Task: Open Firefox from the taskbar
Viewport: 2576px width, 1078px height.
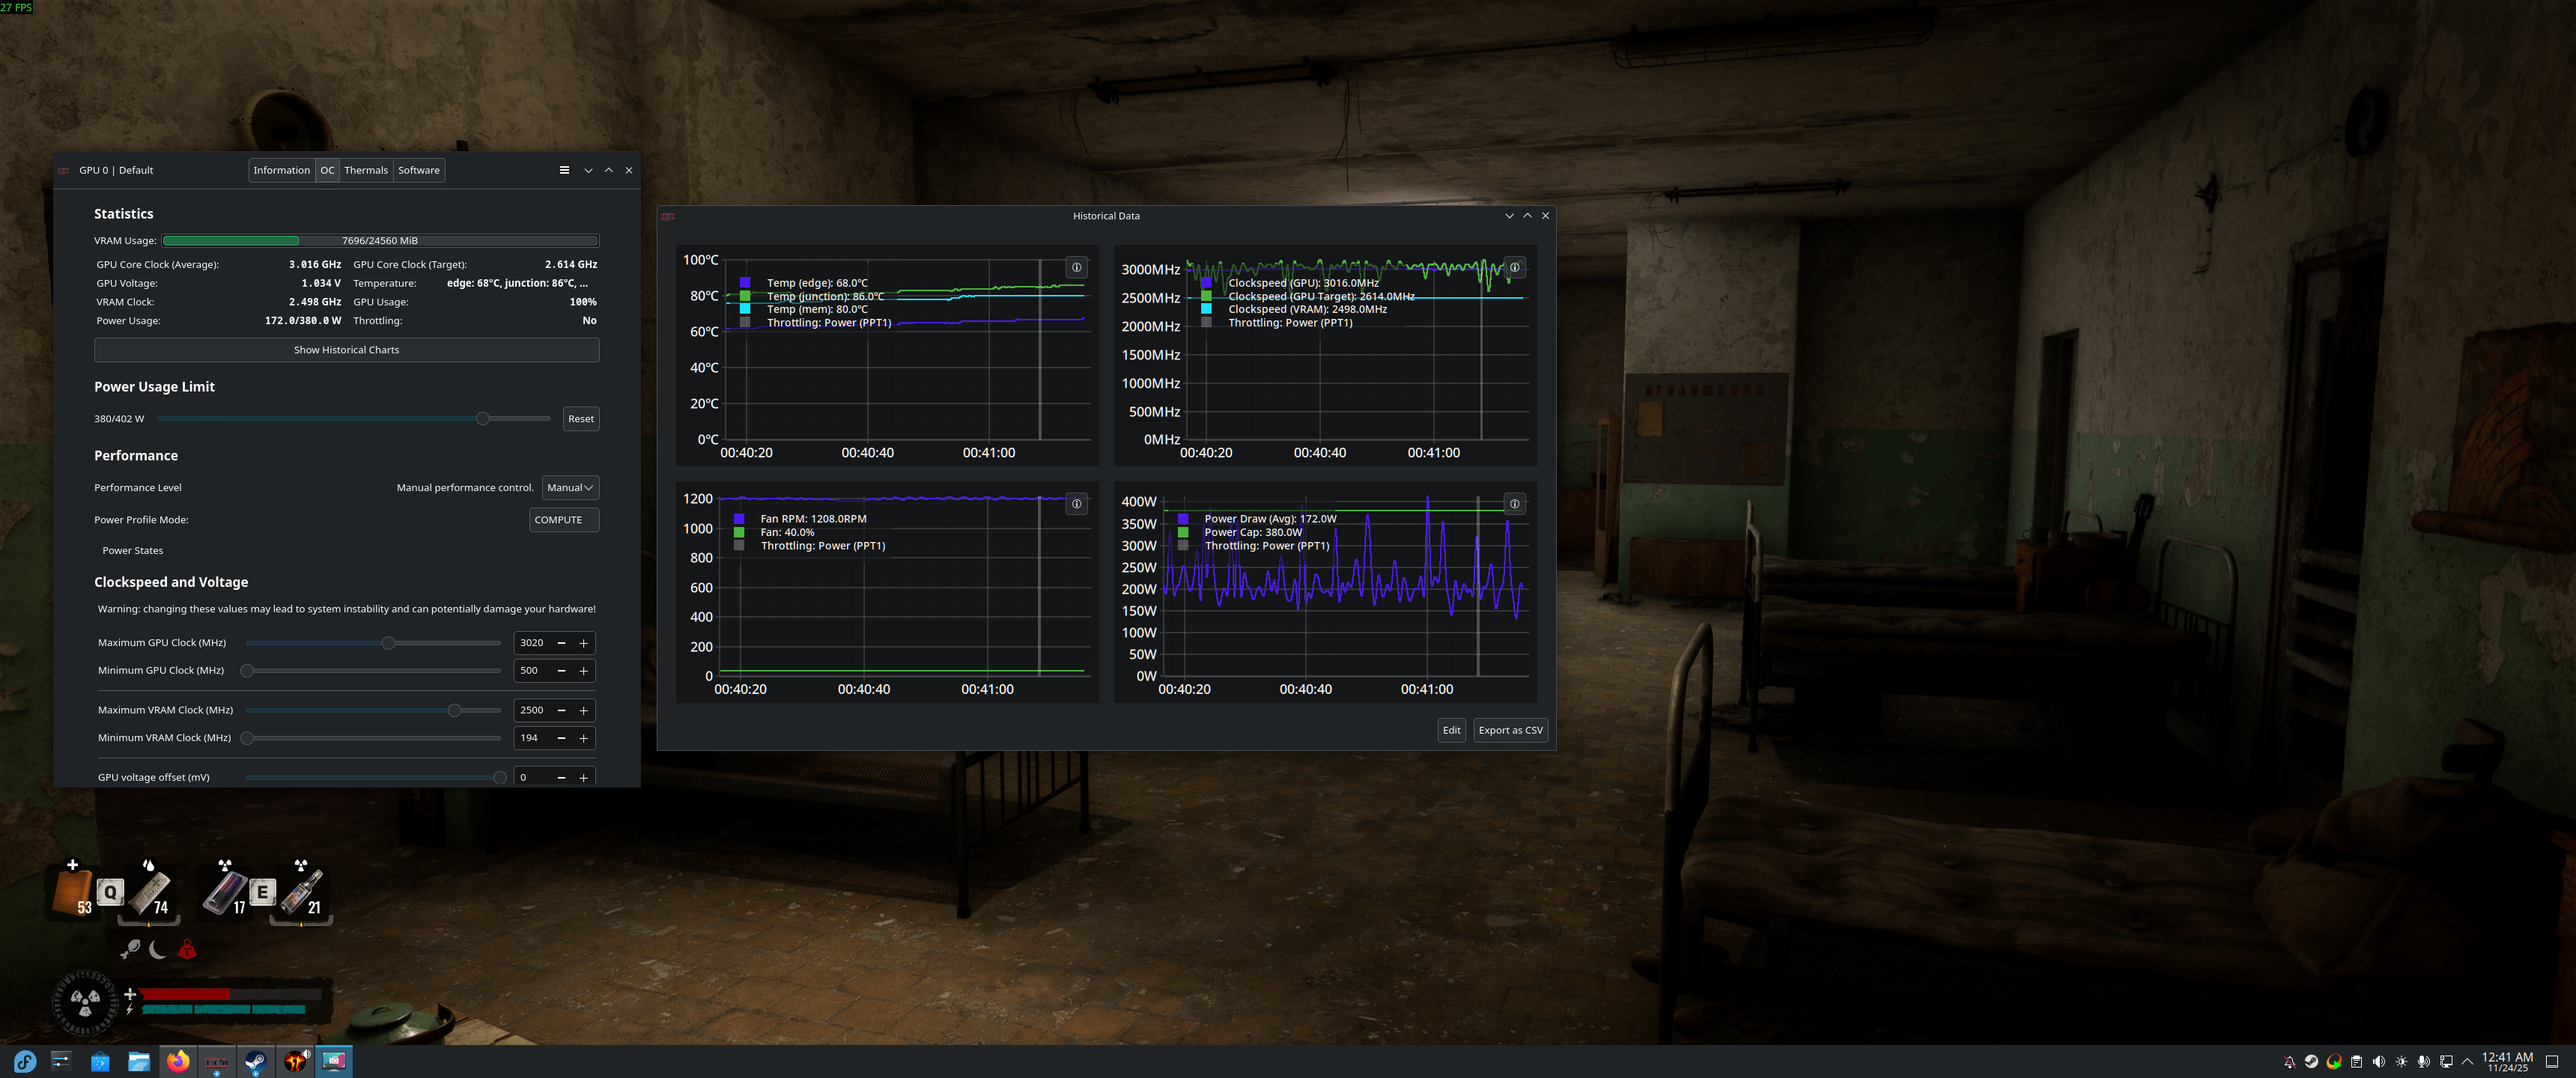Action: 178,1061
